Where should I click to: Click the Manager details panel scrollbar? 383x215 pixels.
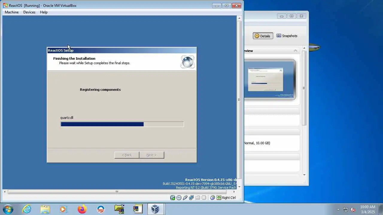[x=304, y=88]
